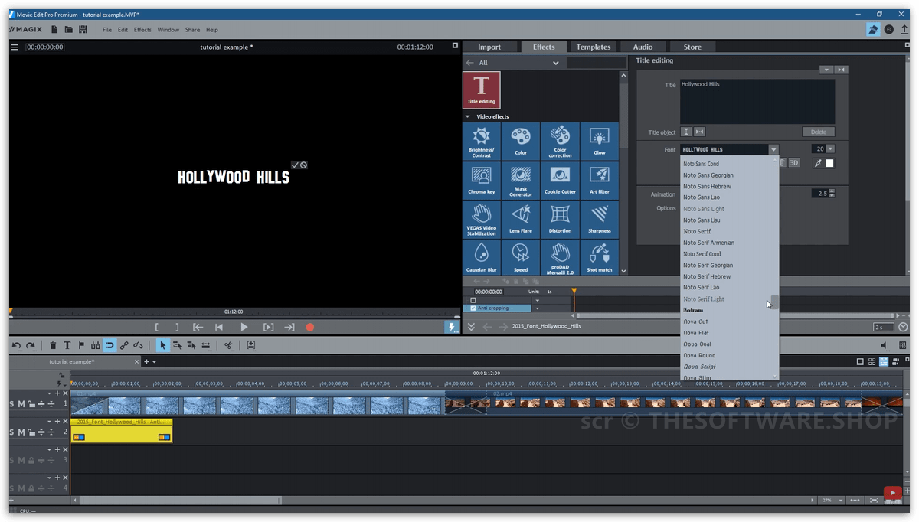Delete selected object with trash icon
The image size is (919, 522).
(x=53, y=345)
